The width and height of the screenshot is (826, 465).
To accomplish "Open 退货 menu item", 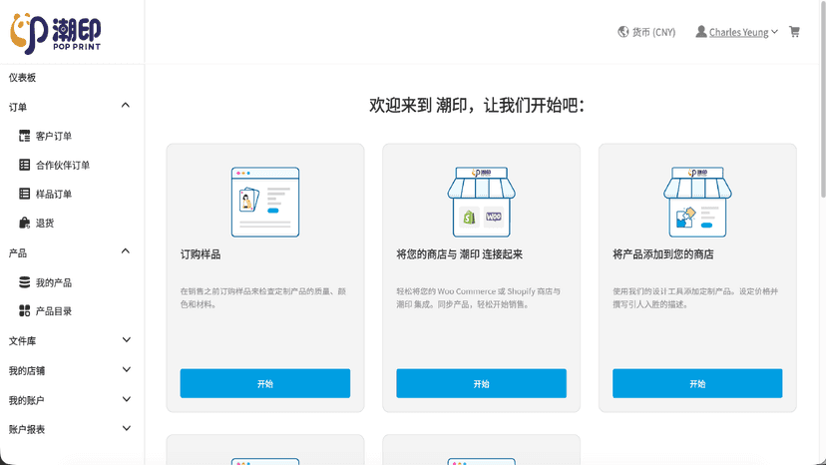I will [x=45, y=223].
